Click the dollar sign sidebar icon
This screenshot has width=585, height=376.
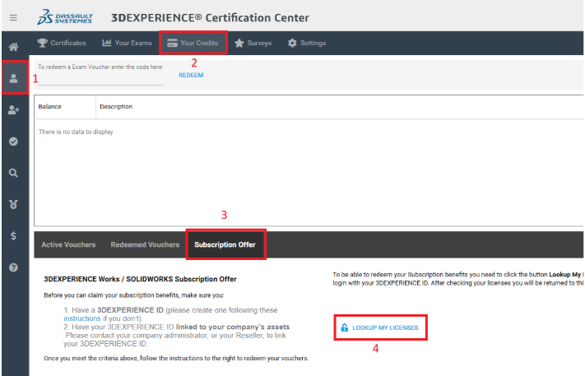(13, 236)
